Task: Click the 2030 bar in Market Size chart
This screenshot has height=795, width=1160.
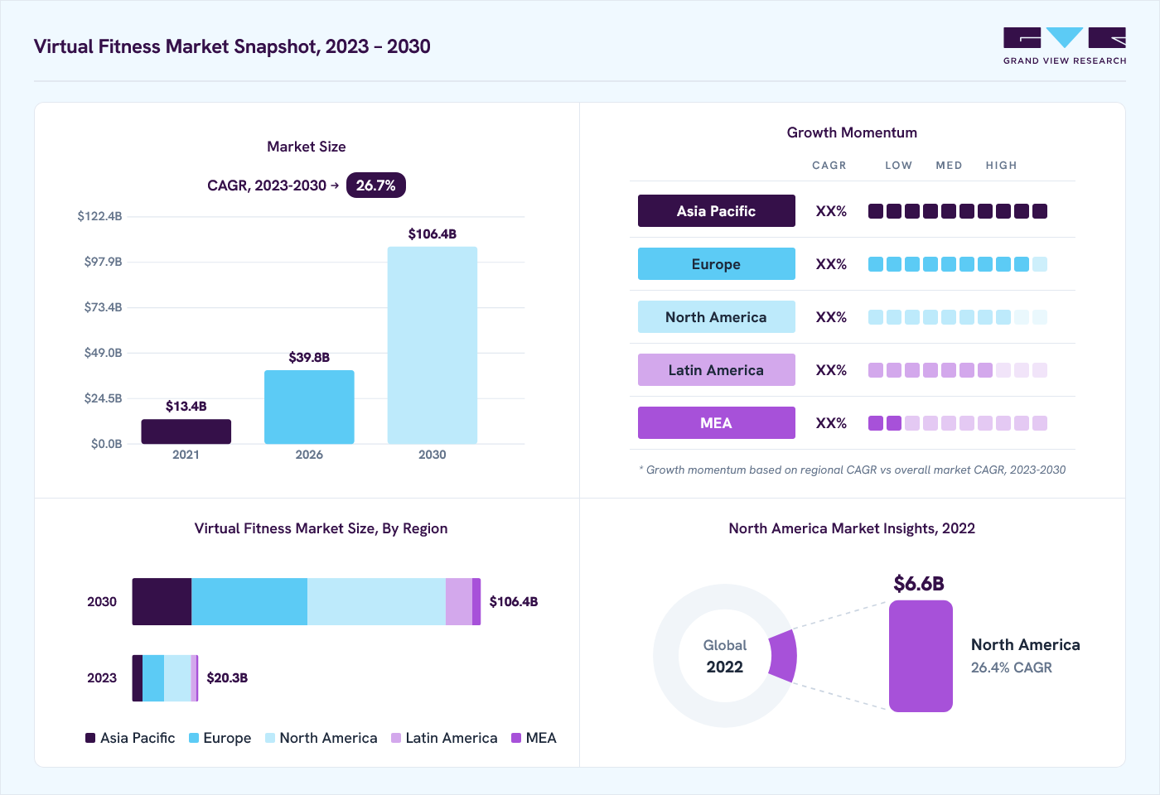Action: click(433, 345)
